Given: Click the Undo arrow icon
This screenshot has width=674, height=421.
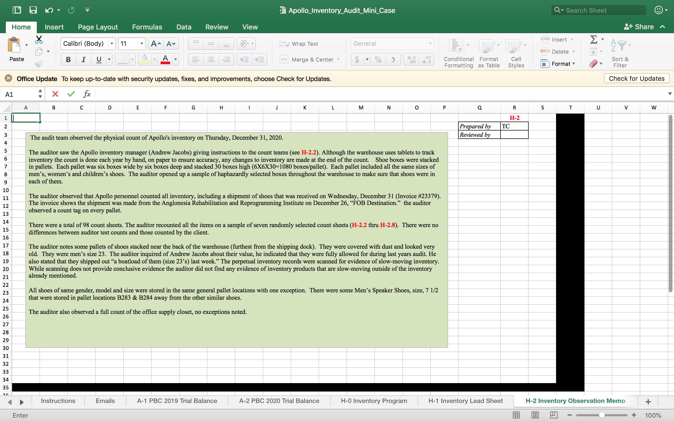Looking at the screenshot, I should click(x=49, y=10).
